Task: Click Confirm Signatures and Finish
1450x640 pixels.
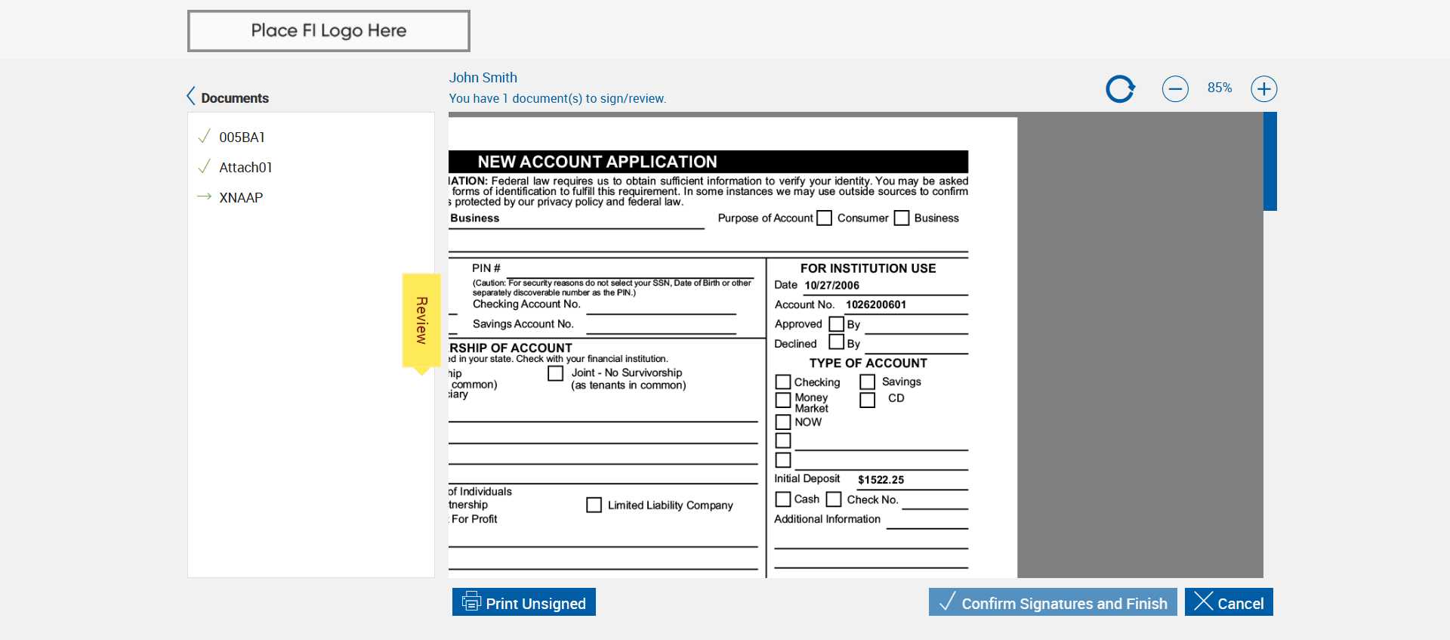Action: 1053,602
